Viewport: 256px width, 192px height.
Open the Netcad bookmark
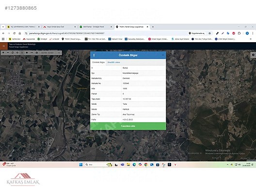pyautogui.click(x=115, y=39)
